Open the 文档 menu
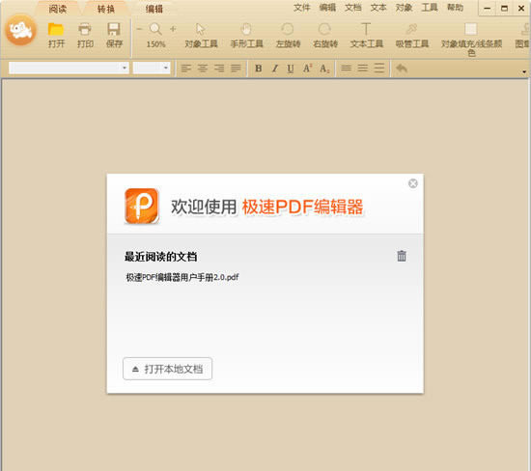Image resolution: width=531 pixels, height=471 pixels. 352,8
